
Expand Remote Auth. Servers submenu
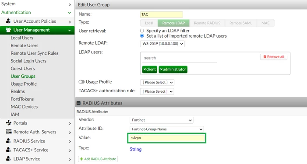[70, 133]
